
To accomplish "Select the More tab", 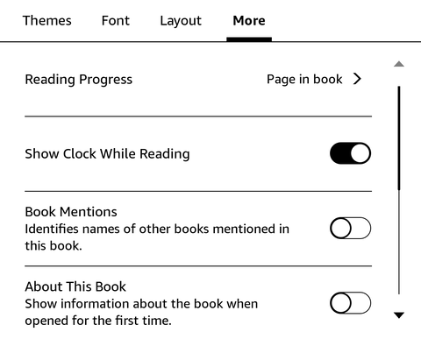I will pyautogui.click(x=249, y=21).
